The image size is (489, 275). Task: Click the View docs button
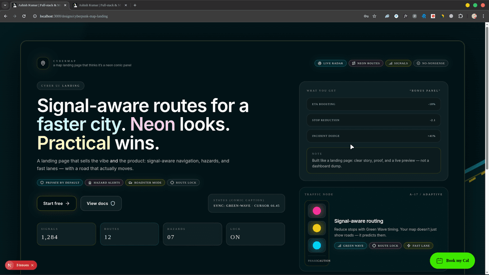coord(101,204)
